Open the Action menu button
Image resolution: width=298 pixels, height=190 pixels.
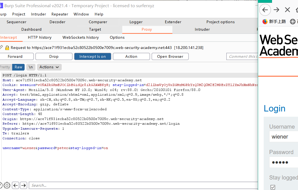[x=131, y=56]
